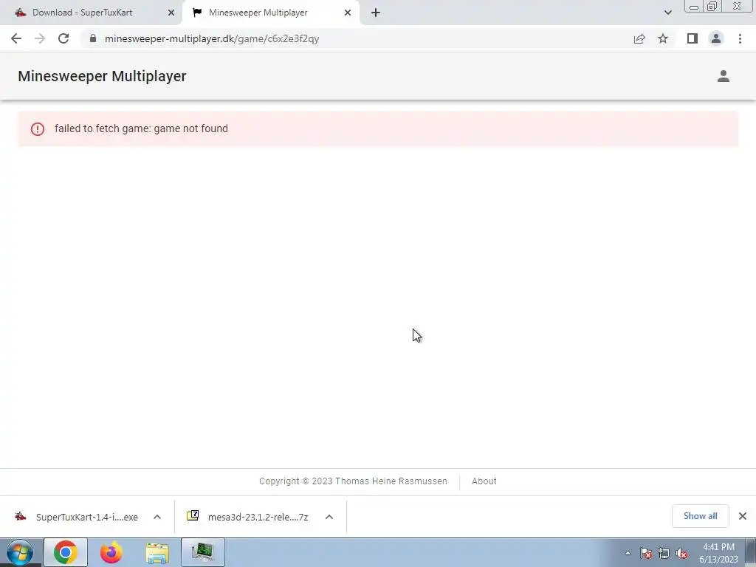Open the user account icon in Minesweeper header
This screenshot has height=567, width=756.
[x=724, y=76]
